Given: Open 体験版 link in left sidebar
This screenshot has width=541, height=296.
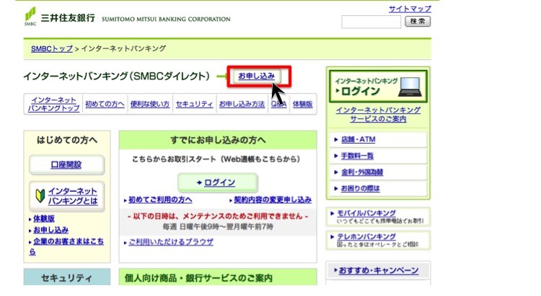Looking at the screenshot, I should (44, 219).
